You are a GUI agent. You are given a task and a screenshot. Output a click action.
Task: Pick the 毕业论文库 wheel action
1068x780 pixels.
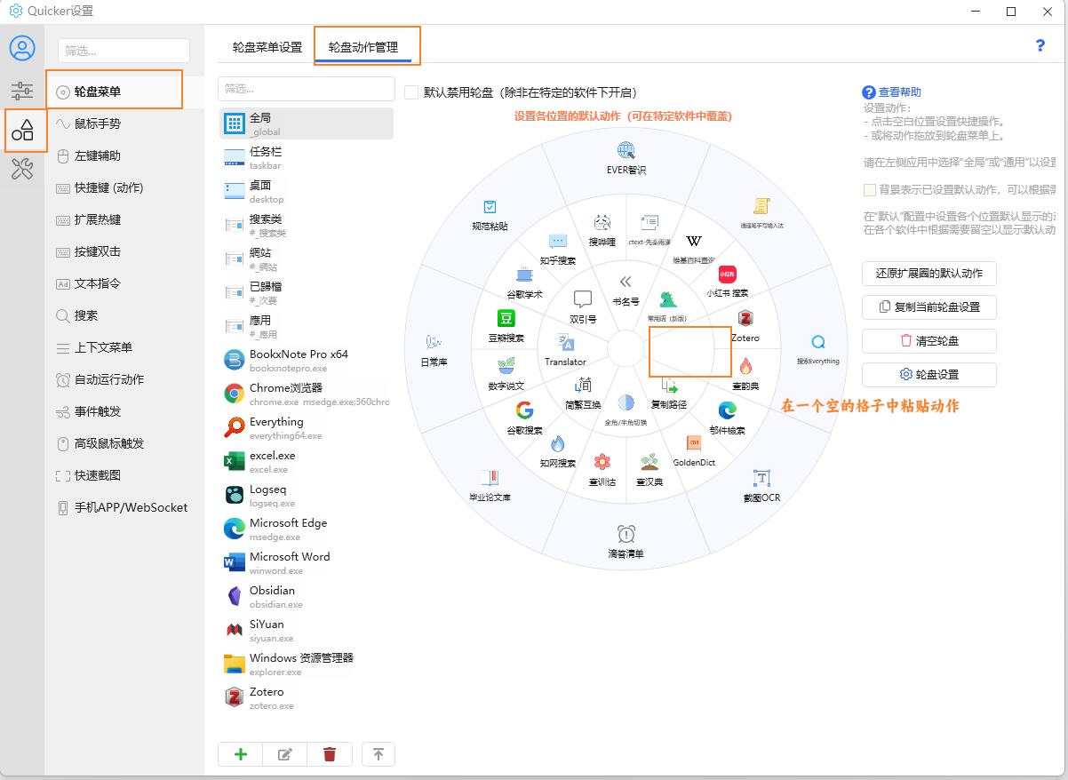pyautogui.click(x=490, y=485)
